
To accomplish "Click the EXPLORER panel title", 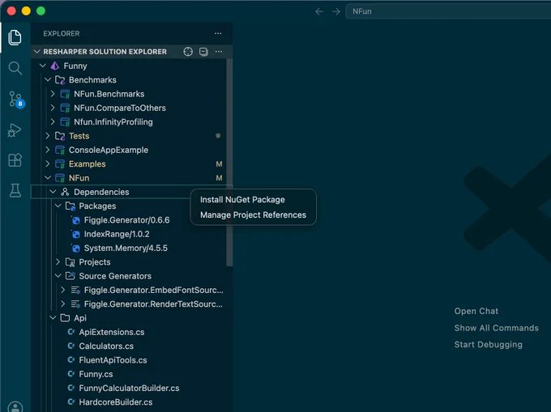I will tap(61, 33).
